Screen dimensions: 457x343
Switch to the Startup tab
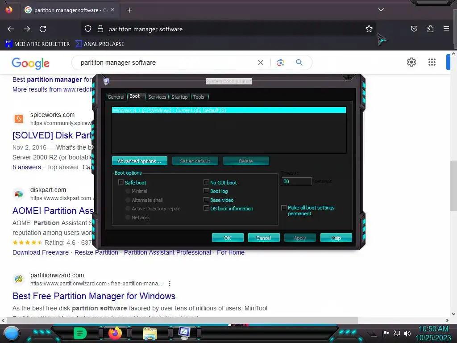tap(179, 97)
